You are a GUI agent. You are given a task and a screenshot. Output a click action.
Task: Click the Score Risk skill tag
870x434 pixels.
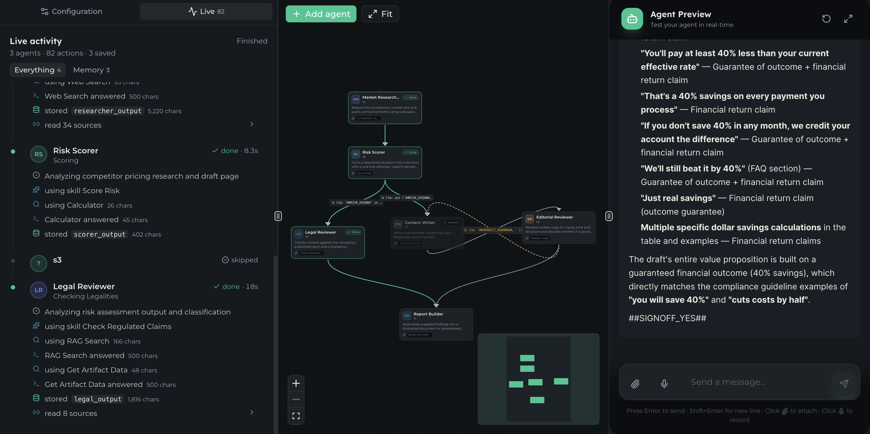364,173
